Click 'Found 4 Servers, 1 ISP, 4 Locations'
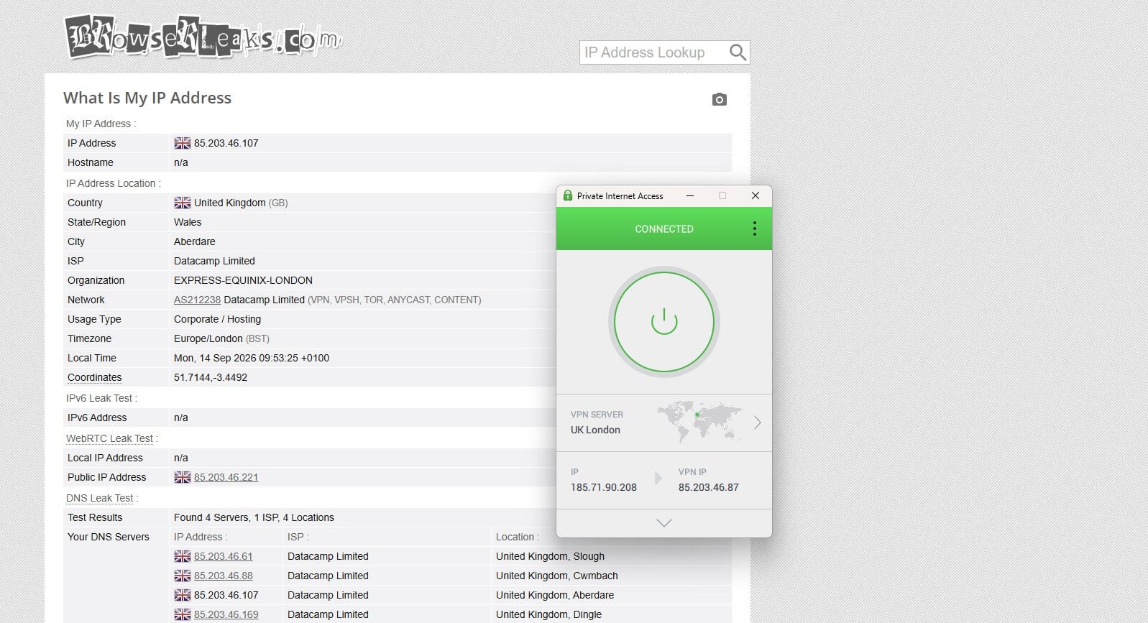This screenshot has width=1148, height=623. [254, 517]
